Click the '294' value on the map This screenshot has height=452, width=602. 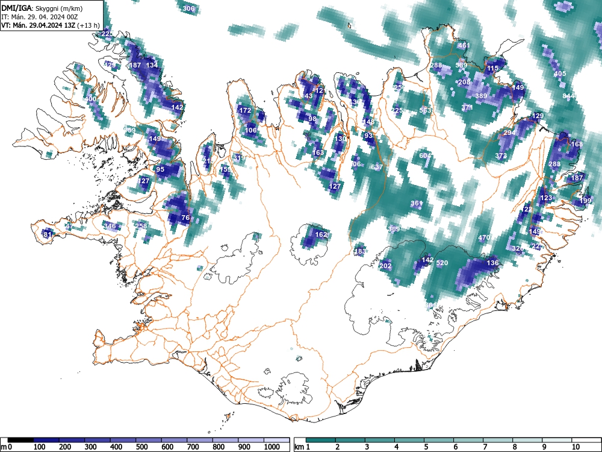pyautogui.click(x=509, y=133)
